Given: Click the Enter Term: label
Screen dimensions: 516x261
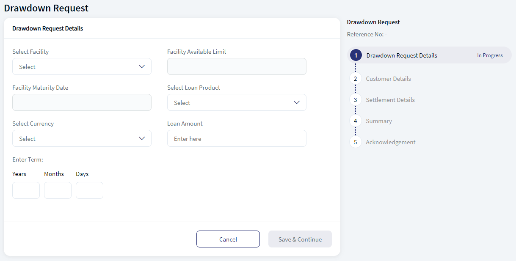Looking at the screenshot, I should [28, 159].
